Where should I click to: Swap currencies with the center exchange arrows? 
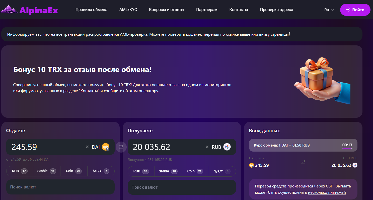(x=121, y=147)
